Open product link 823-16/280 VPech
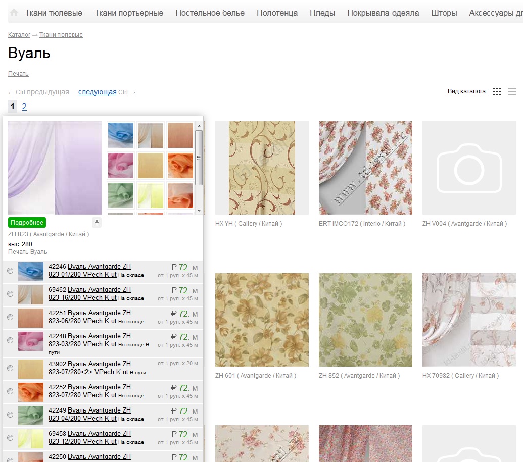This screenshot has height=462, width=523. (90, 294)
